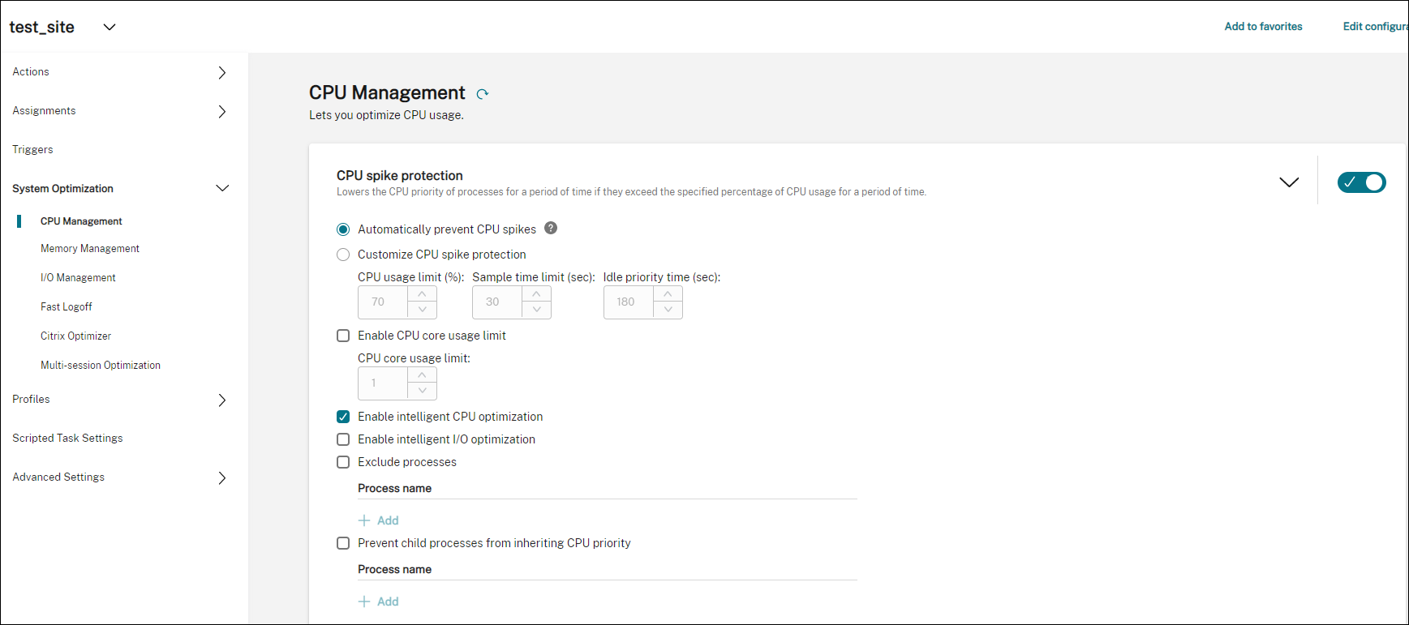This screenshot has height=625, width=1409.
Task: Click the refresh icon beside CPU Management
Action: click(483, 94)
